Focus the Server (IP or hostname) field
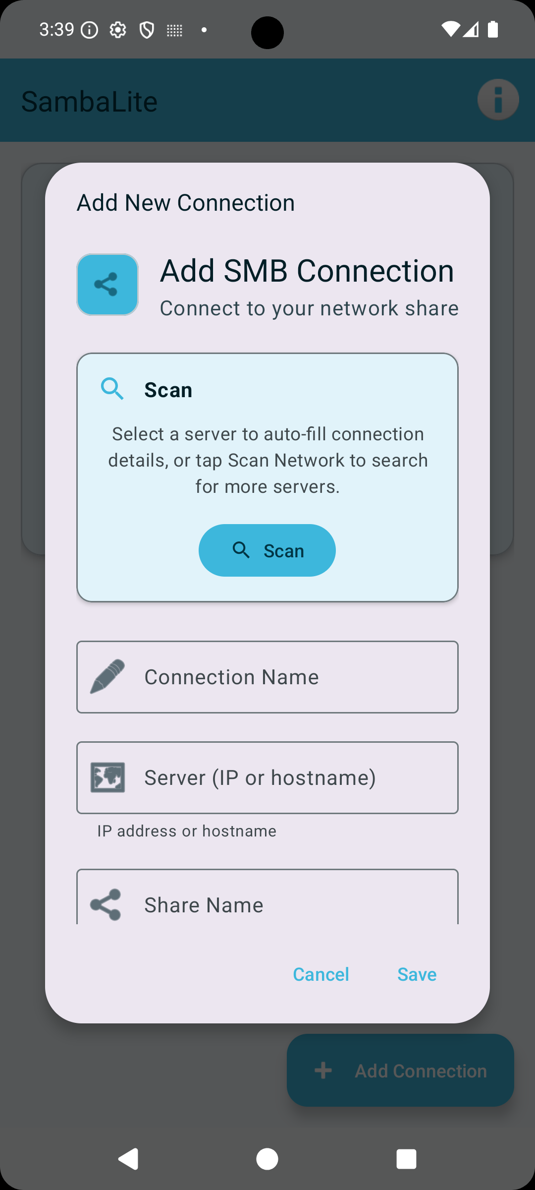This screenshot has height=1190, width=535. [x=267, y=777]
